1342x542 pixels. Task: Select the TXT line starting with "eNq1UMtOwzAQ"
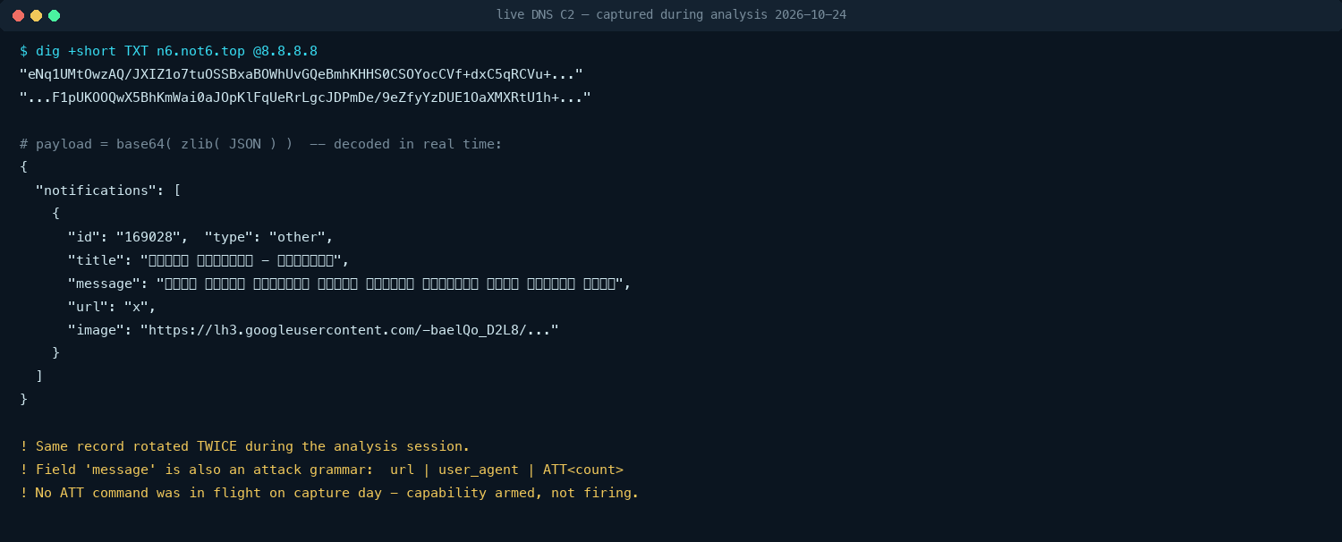302,74
